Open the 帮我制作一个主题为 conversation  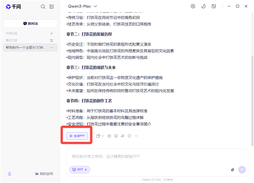[26, 48]
